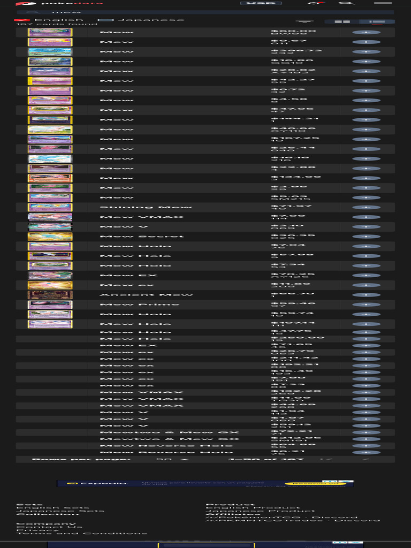Open the Contact Us footer link
The image size is (411, 548).
pyautogui.click(x=49, y=527)
